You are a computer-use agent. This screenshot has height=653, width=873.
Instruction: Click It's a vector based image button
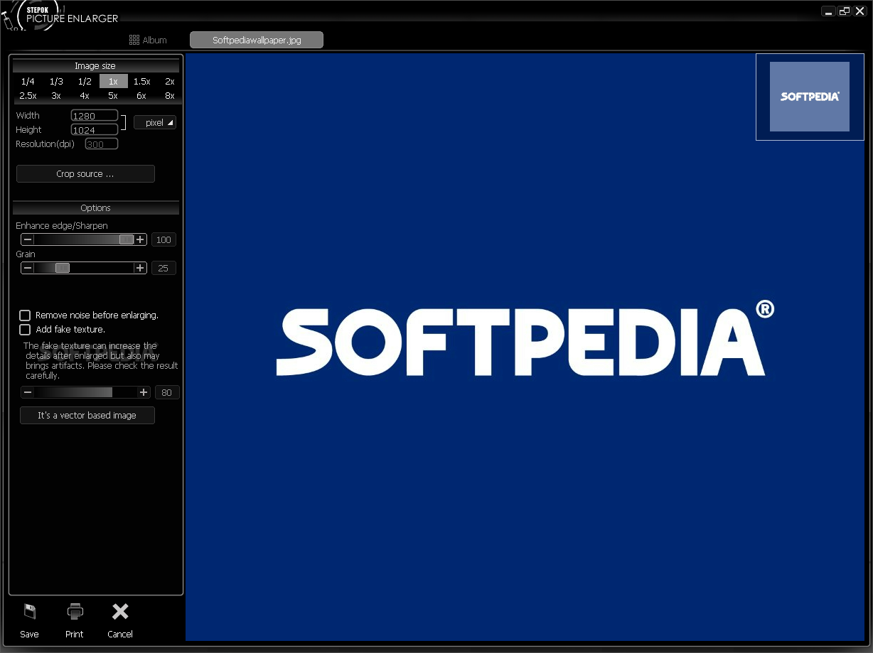tap(87, 416)
